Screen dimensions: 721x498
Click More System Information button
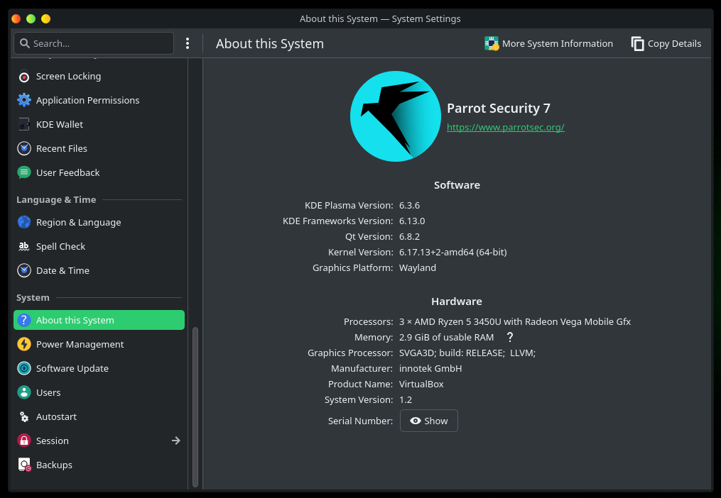548,44
